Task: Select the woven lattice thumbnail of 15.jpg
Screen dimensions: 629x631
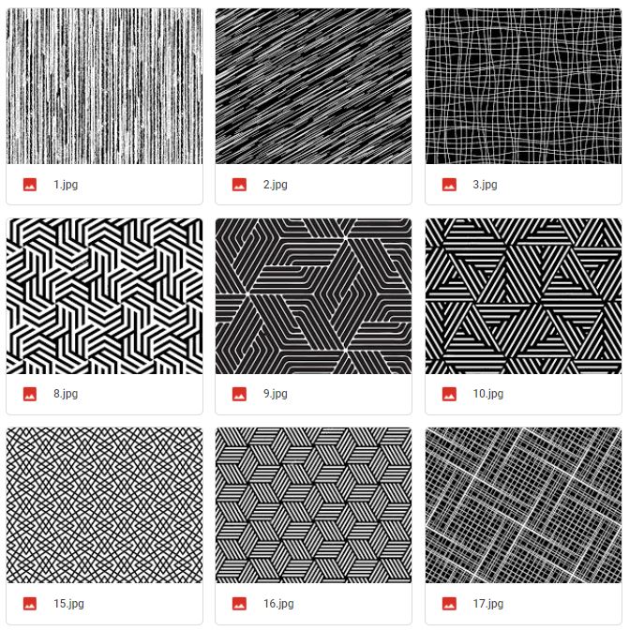Action: click(x=104, y=505)
